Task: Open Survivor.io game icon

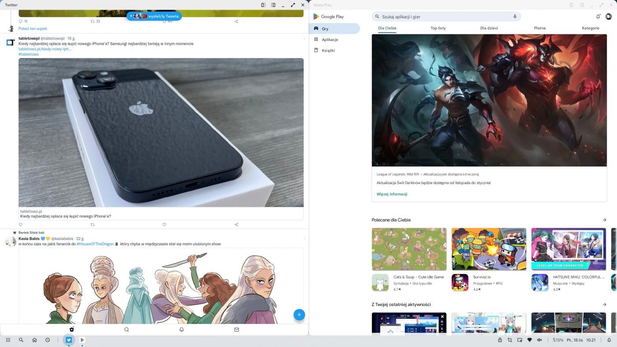Action: click(x=460, y=283)
